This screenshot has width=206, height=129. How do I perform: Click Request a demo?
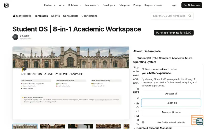[153, 5]
